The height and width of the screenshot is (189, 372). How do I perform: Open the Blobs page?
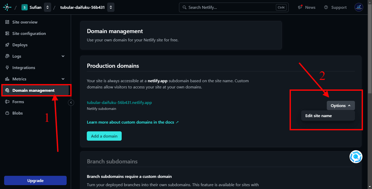[18, 113]
